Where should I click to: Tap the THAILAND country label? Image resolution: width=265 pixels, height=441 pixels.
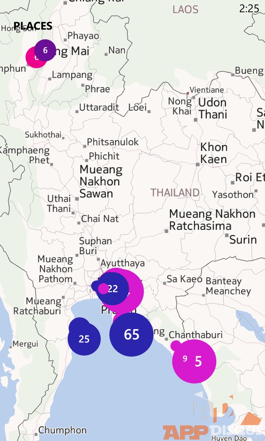(x=175, y=193)
